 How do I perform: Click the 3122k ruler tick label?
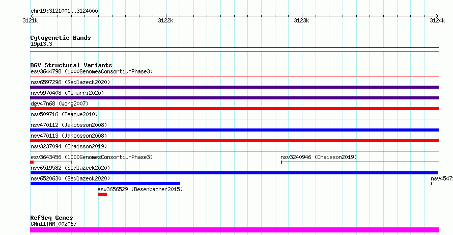[166, 20]
